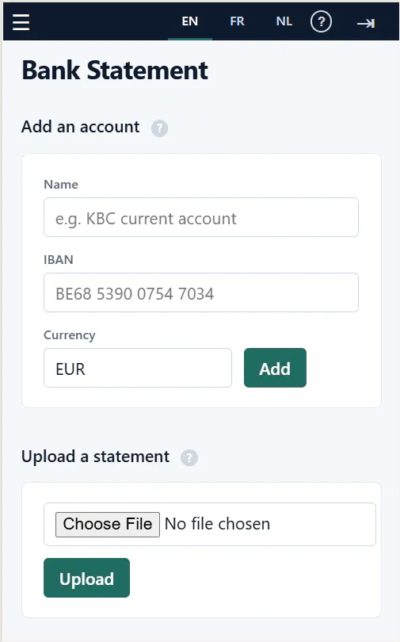Click the Currency field showing EUR
The image size is (400, 642).
[x=138, y=368]
